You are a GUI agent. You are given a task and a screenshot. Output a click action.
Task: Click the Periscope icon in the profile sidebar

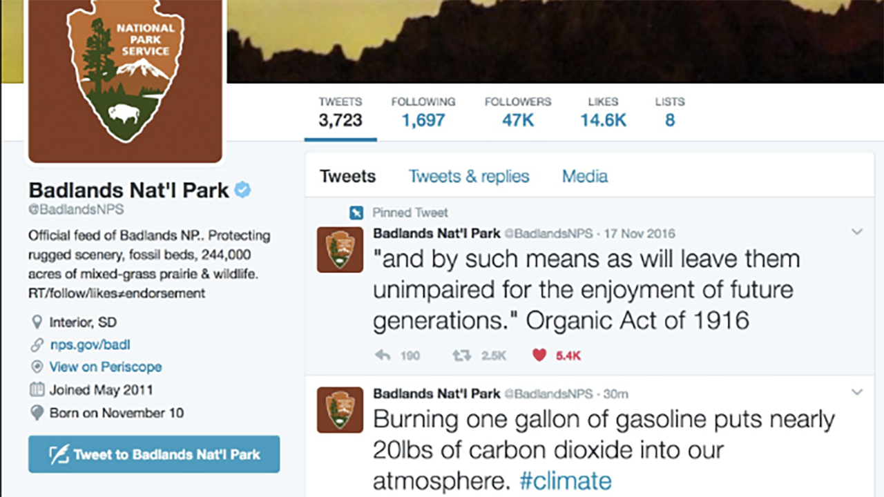coord(37,367)
